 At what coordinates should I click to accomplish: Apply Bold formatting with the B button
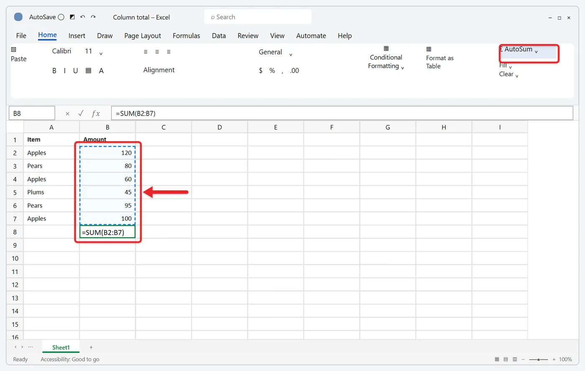tap(54, 71)
